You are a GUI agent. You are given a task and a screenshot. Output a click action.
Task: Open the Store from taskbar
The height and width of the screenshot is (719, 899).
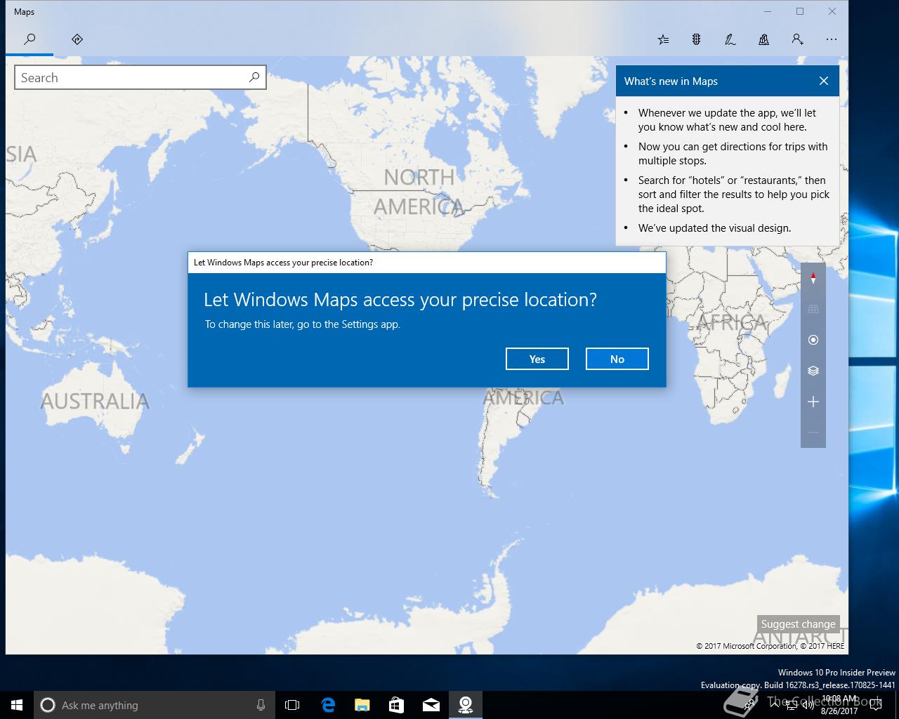coord(397,705)
